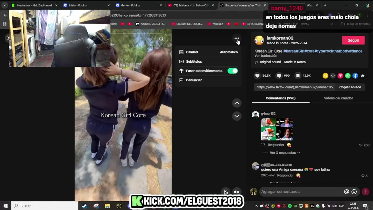Repost video with yellow repost icon
373x210 pixels.
(326, 76)
